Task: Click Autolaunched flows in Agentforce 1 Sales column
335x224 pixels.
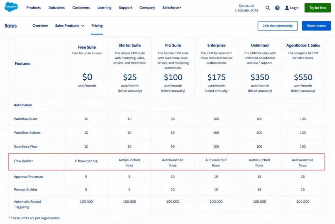Action: pos(303,163)
